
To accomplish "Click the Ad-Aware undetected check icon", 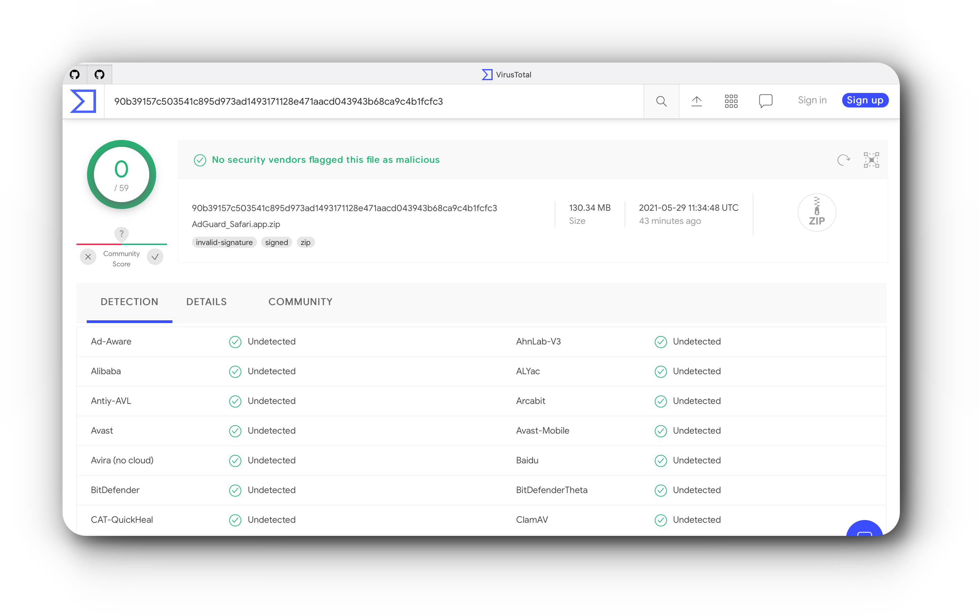I will (x=235, y=342).
